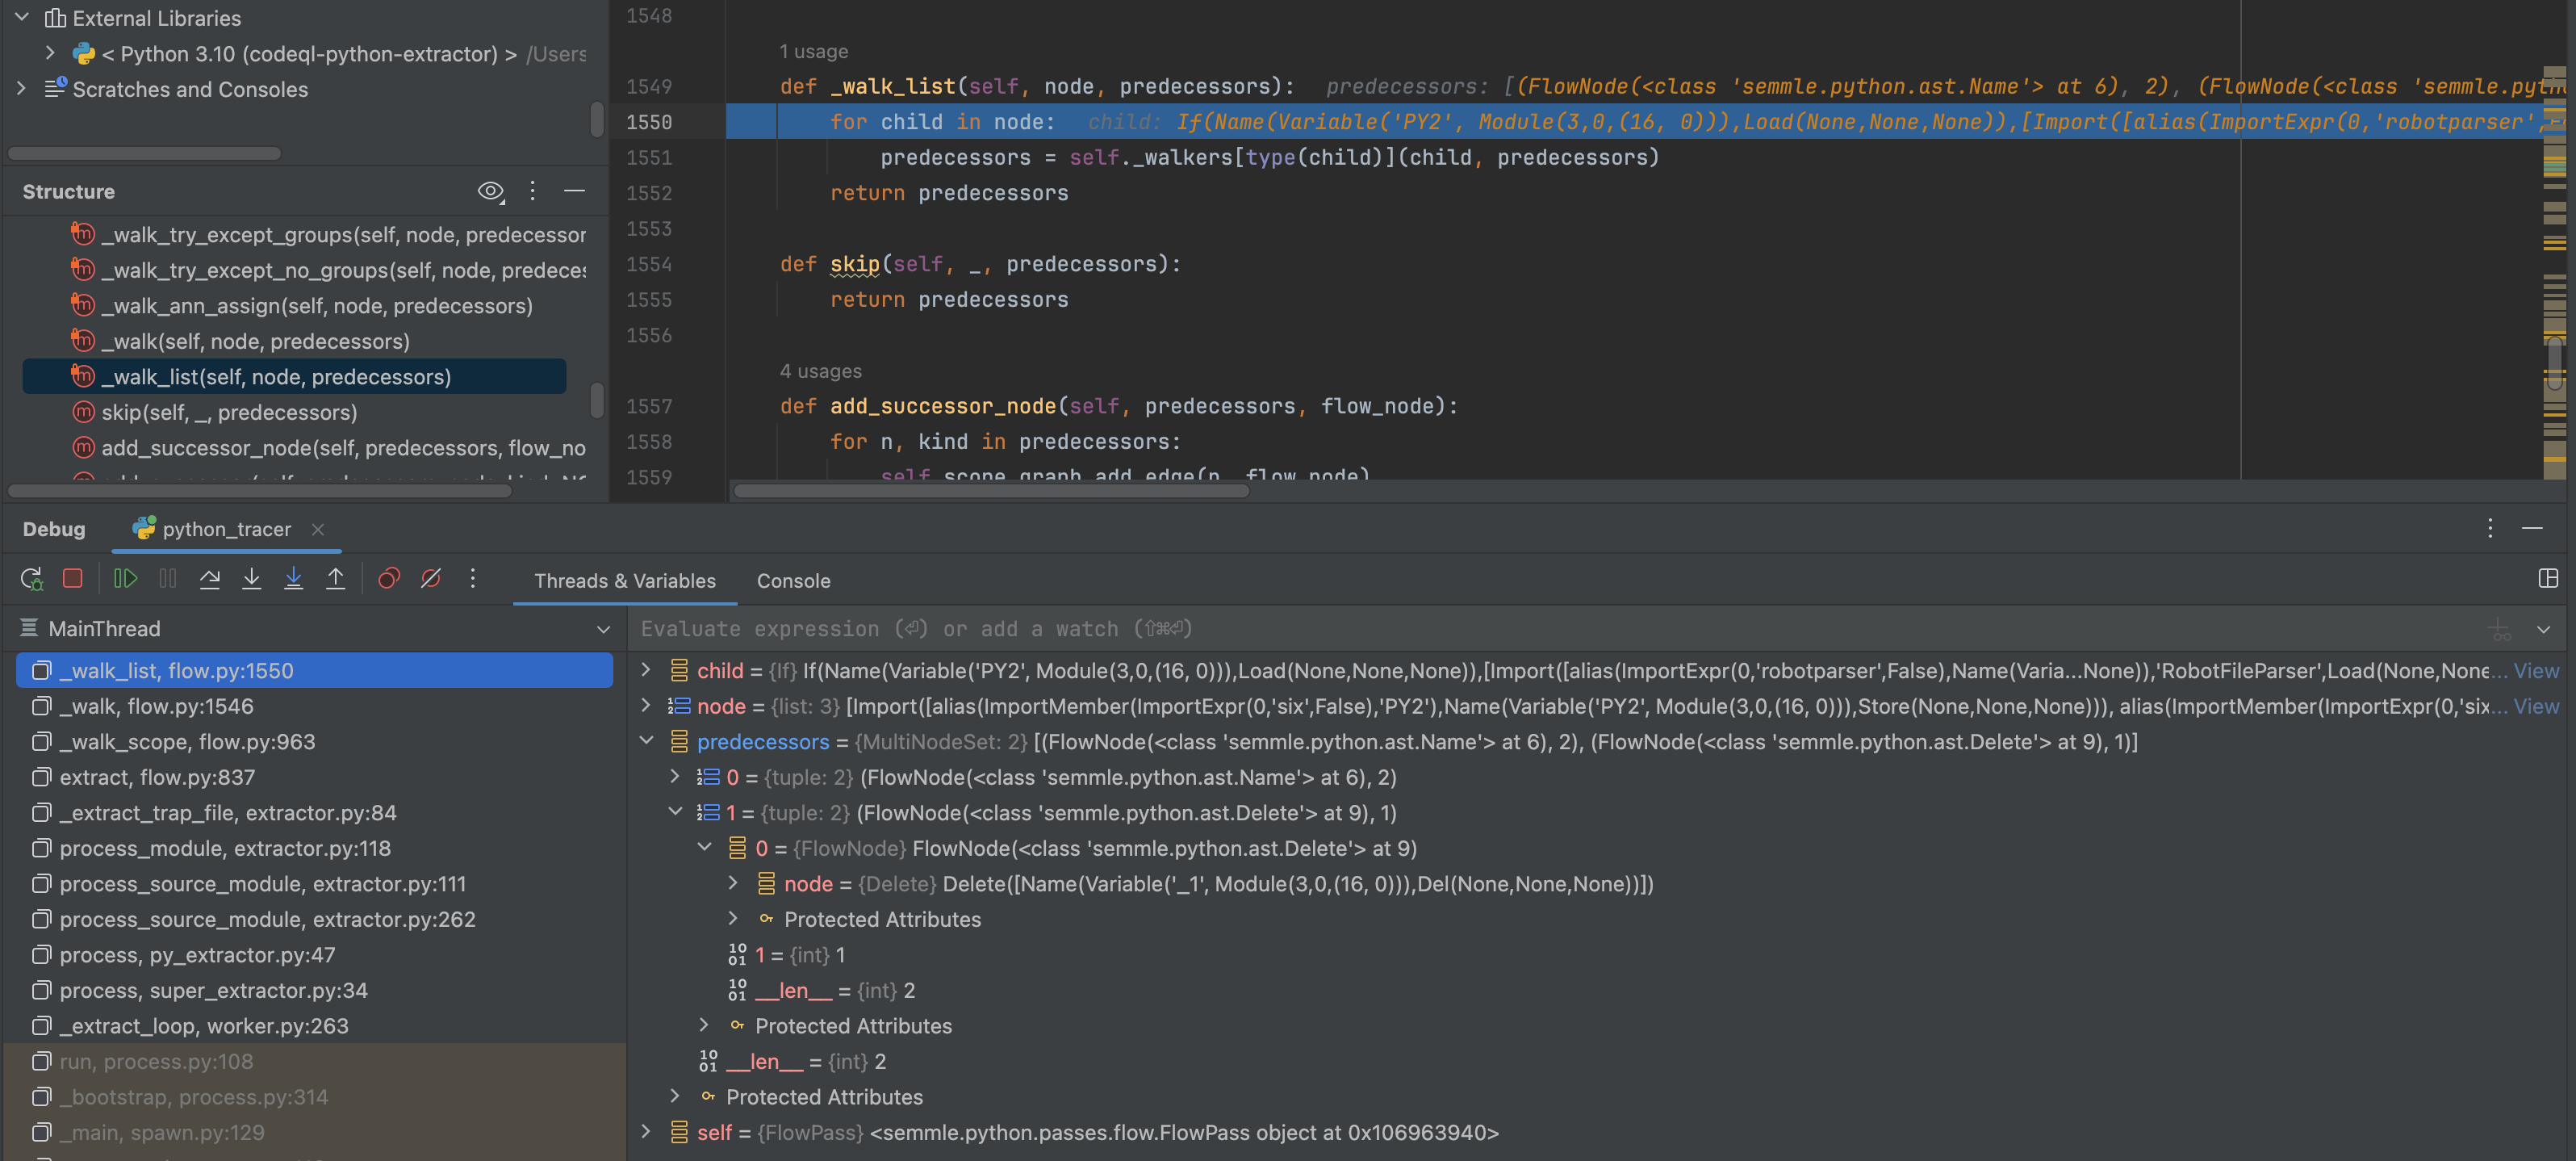Viewport: 2576px width, 1161px height.
Task: Select frame run, process.py:108
Action: (x=313, y=1061)
